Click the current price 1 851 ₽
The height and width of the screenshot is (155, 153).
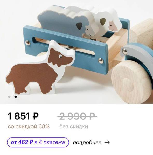click(x=23, y=116)
